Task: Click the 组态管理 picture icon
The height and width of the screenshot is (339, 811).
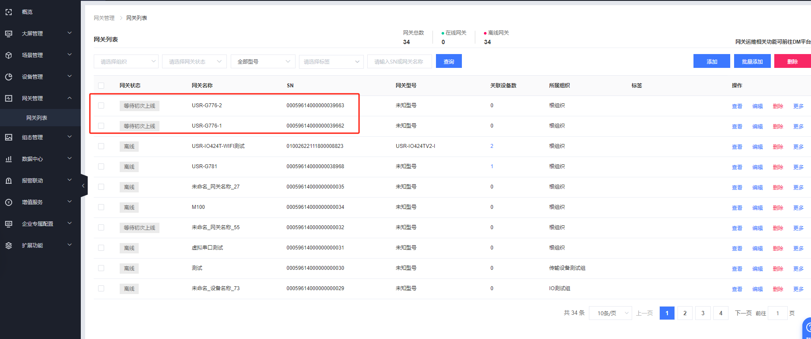Action: (9, 138)
